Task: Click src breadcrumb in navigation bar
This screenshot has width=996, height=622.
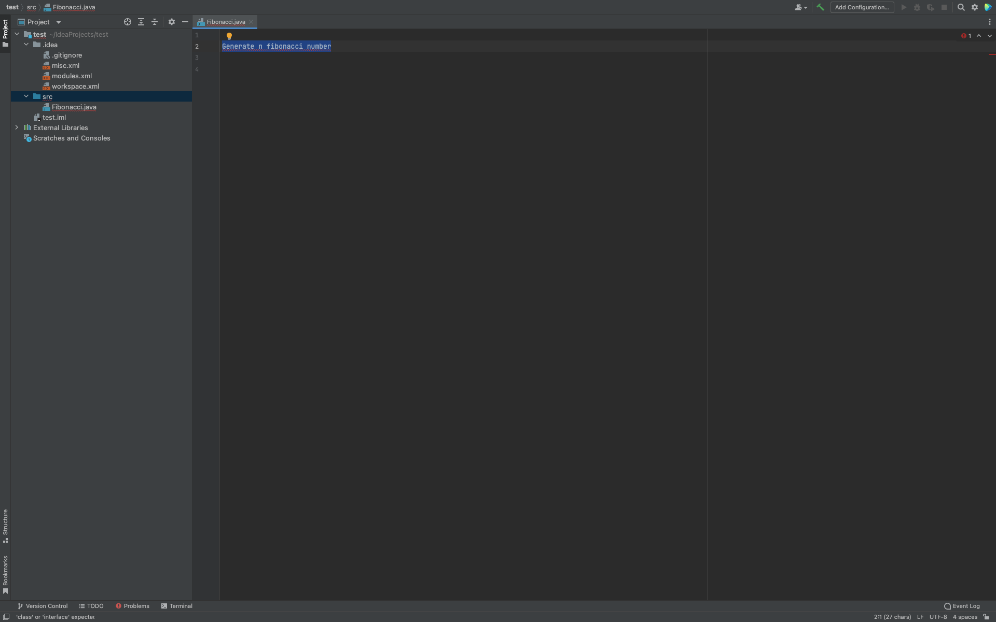Action: click(x=31, y=7)
